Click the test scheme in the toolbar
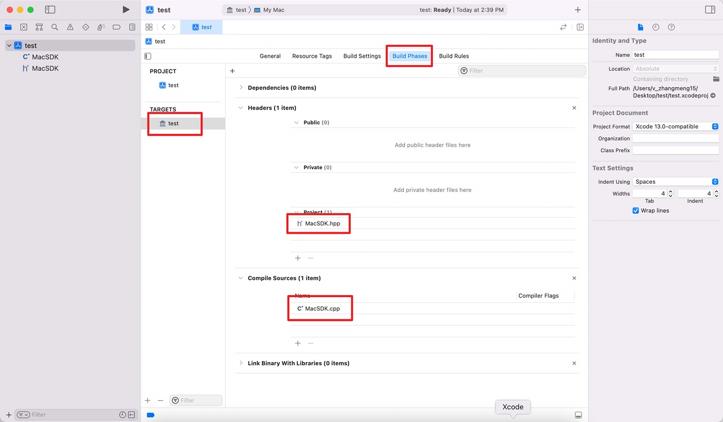Screen dimensions: 723x422 (x=237, y=10)
